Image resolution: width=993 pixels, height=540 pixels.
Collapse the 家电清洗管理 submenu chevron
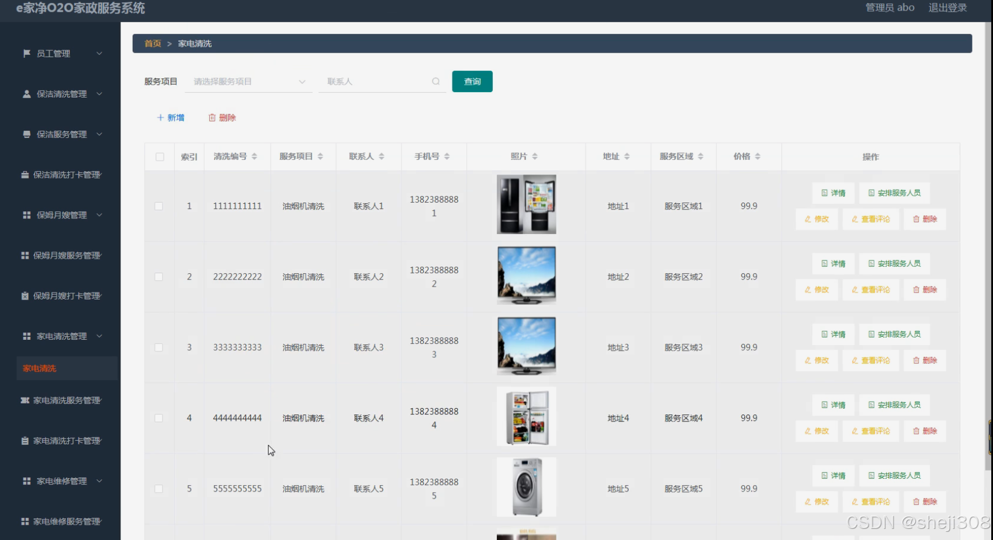click(x=99, y=336)
